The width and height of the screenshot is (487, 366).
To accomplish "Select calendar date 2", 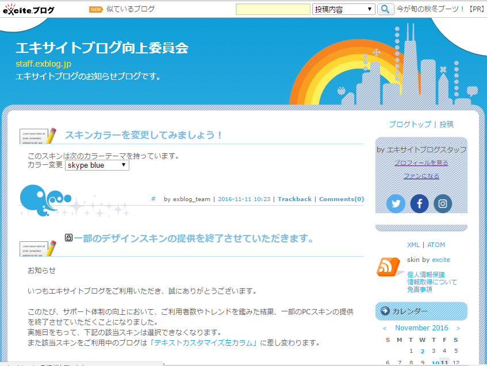I will (x=423, y=352).
